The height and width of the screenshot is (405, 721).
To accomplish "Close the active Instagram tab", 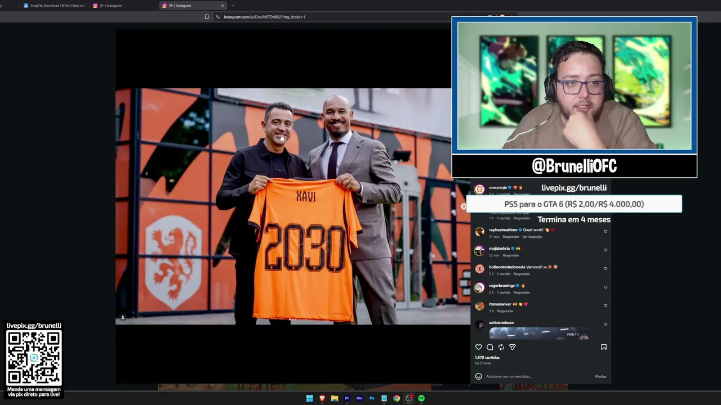I will pos(222,6).
